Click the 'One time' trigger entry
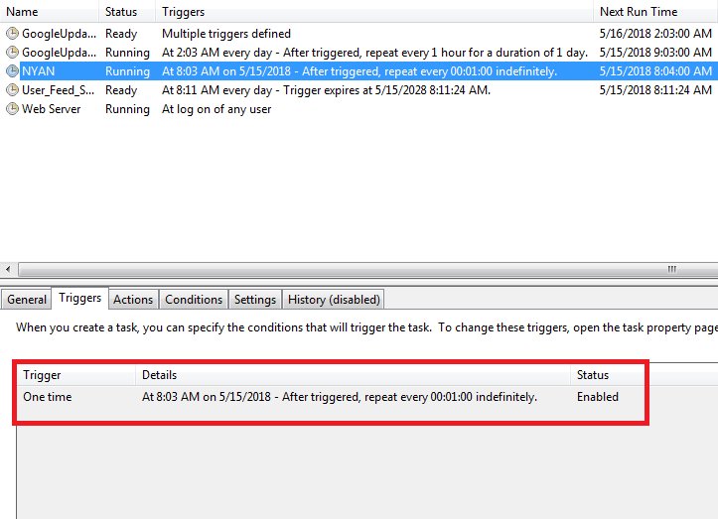 pyautogui.click(x=48, y=396)
